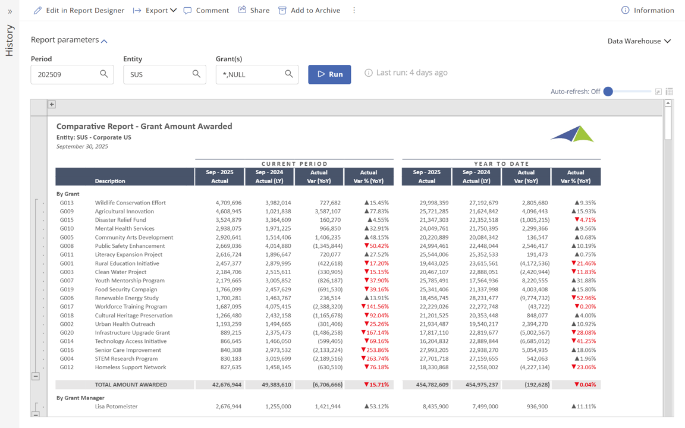This screenshot has height=428, width=685.
Task: Click STEM Research Program variance 263.74%
Action: (375, 358)
